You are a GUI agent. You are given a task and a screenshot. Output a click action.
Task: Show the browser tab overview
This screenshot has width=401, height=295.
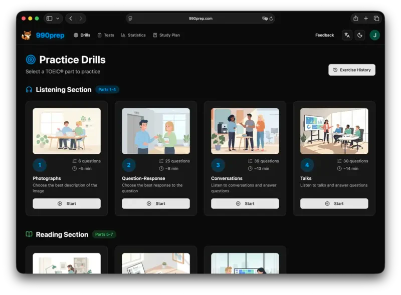(x=376, y=19)
